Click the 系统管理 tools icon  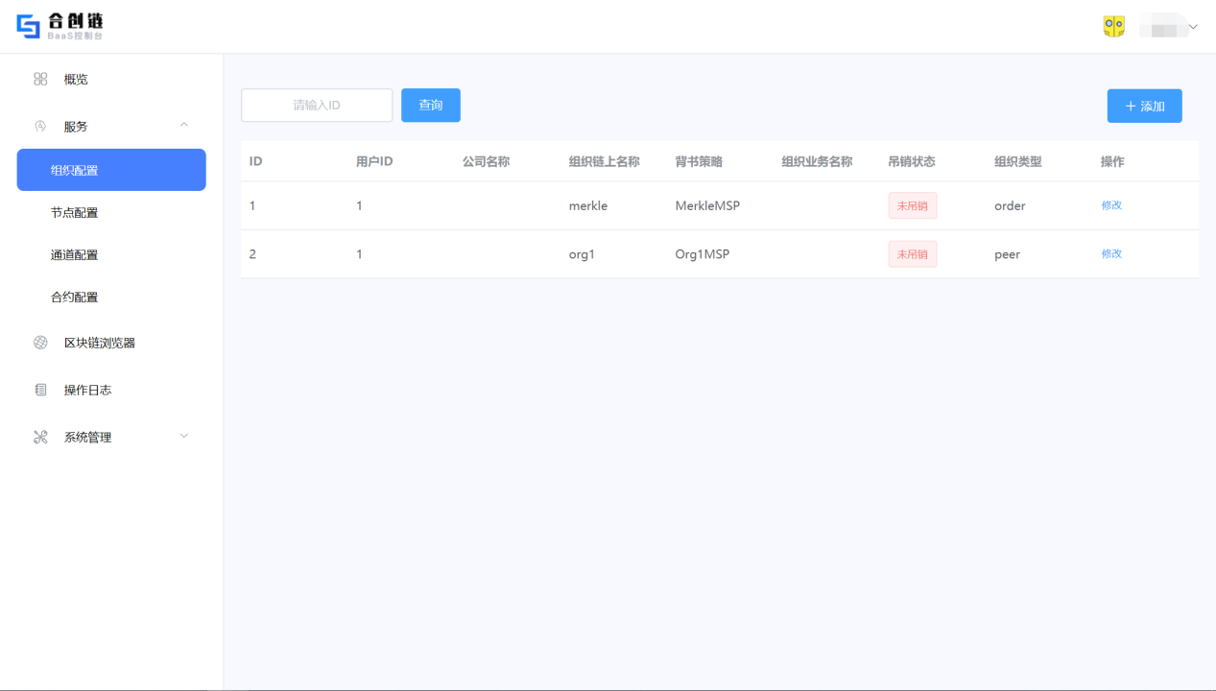tap(40, 437)
